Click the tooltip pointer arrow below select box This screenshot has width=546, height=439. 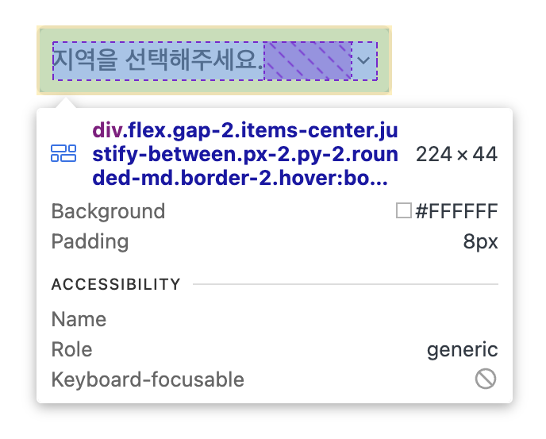(x=65, y=103)
